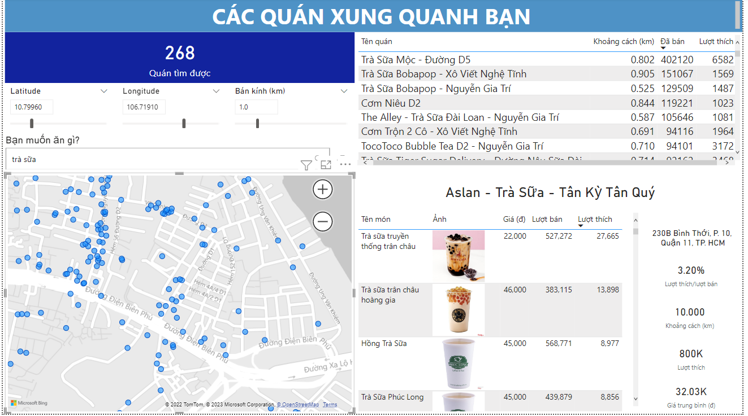Viewport: 748px width, 416px height.
Task: Click the sold count 402120
Action: (677, 60)
